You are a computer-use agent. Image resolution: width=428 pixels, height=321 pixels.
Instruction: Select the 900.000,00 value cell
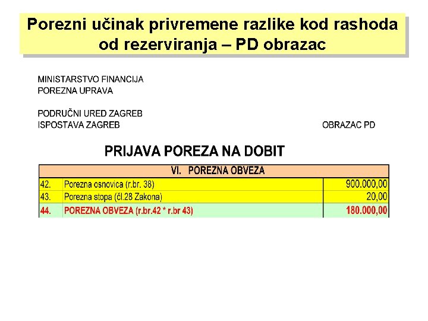[x=356, y=184]
